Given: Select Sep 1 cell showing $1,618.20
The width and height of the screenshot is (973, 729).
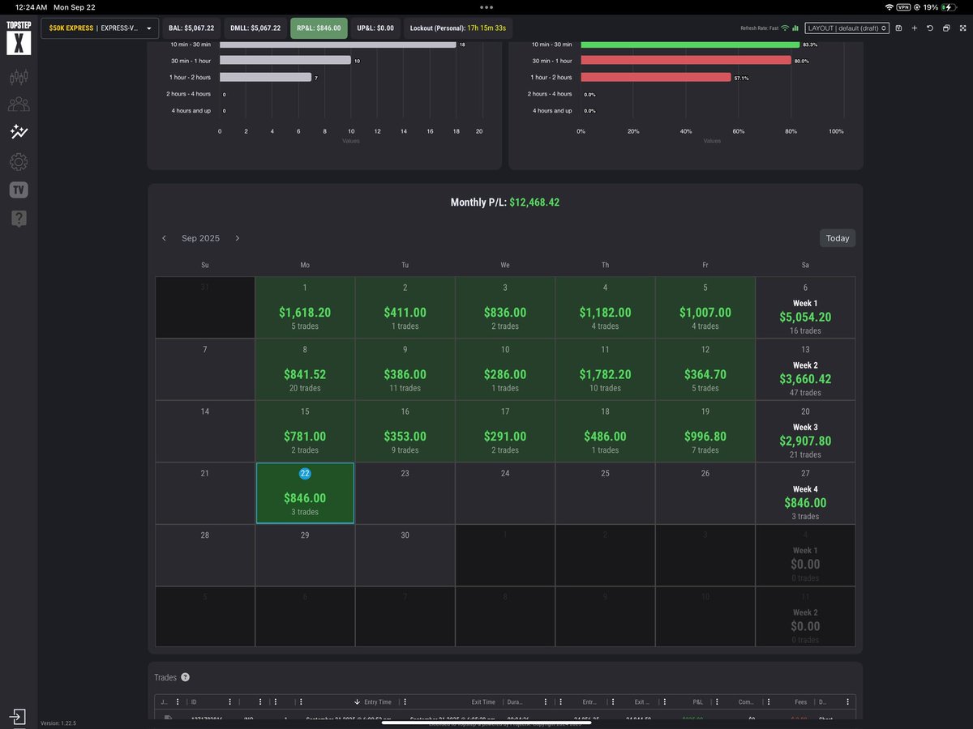Looking at the screenshot, I should click(305, 307).
